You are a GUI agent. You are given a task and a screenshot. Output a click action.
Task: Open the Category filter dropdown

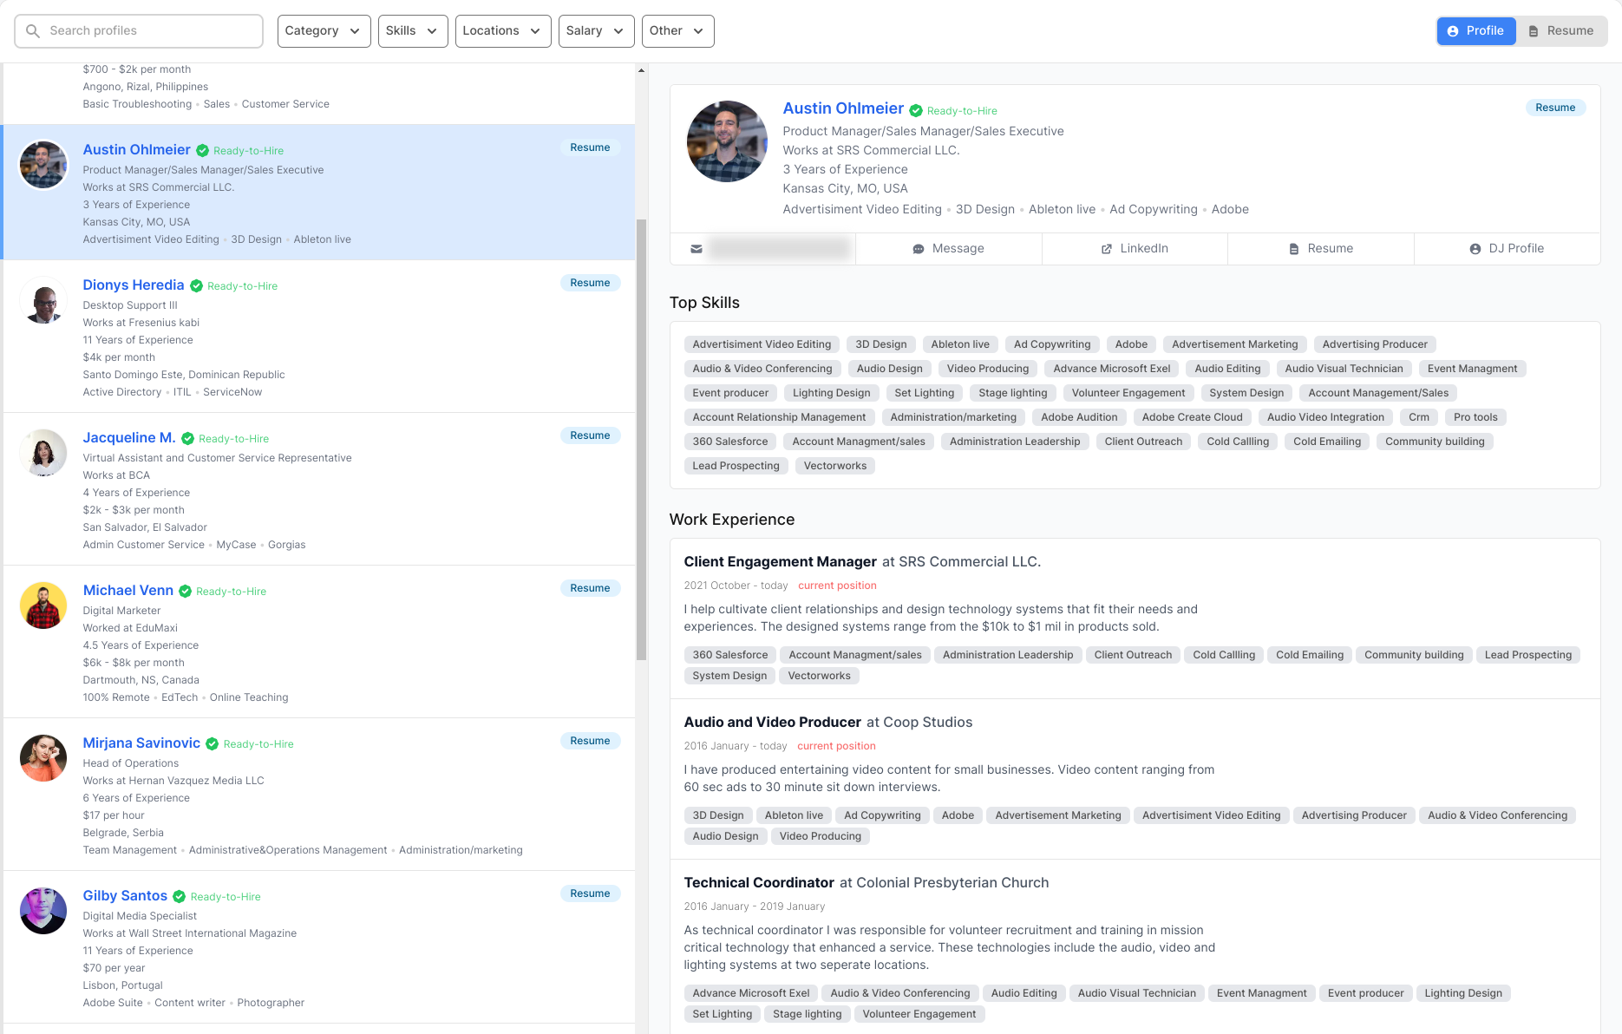click(x=324, y=31)
